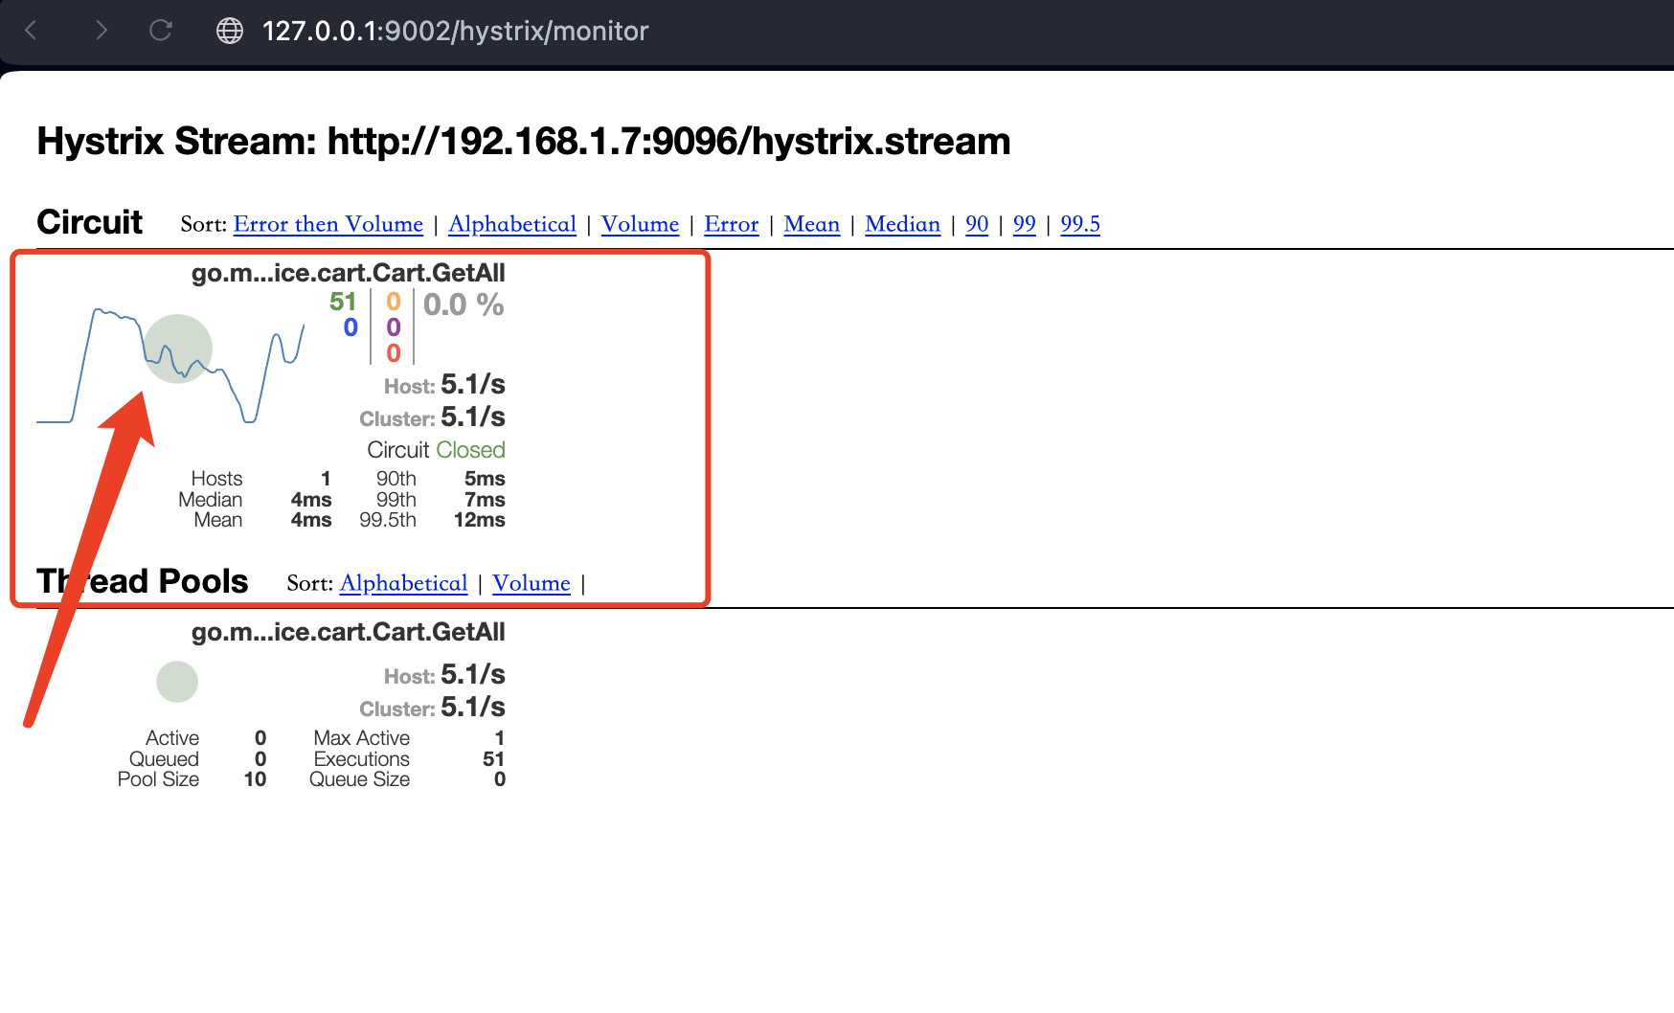Click thread pool Cluster rate 5.1/s
The width and height of the screenshot is (1674, 1013).
point(473,708)
